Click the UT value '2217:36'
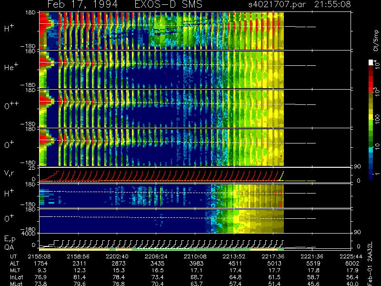Screen dimensions: 381x286 tap(273, 256)
